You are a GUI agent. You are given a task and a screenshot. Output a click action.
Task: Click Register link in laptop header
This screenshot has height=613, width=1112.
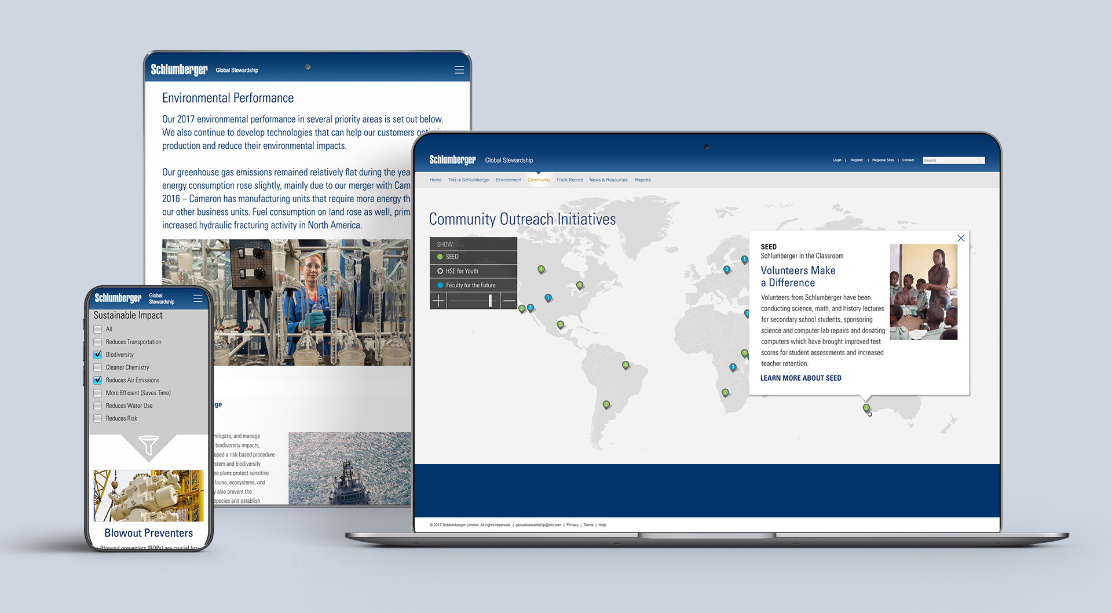pyautogui.click(x=857, y=160)
